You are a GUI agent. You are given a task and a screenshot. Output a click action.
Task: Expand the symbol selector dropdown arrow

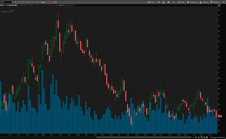pos(13,2)
